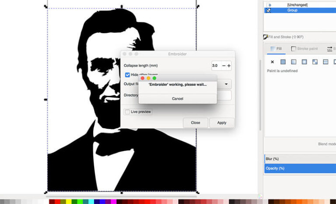Enable the Live preview checkbox

(x=127, y=112)
